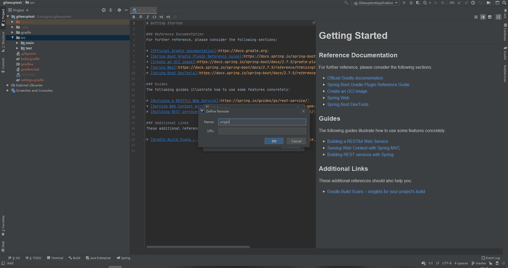Screen dimensions: 508x268
Task: Click Cancel in Define Remote dialog
Action: [x=296, y=141]
